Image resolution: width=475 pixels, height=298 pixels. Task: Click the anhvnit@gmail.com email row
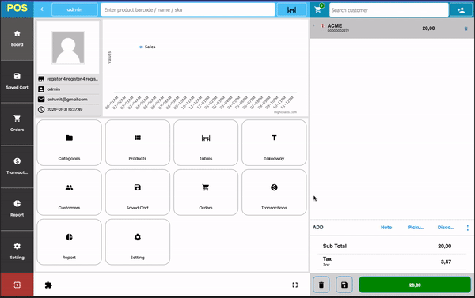(68, 100)
